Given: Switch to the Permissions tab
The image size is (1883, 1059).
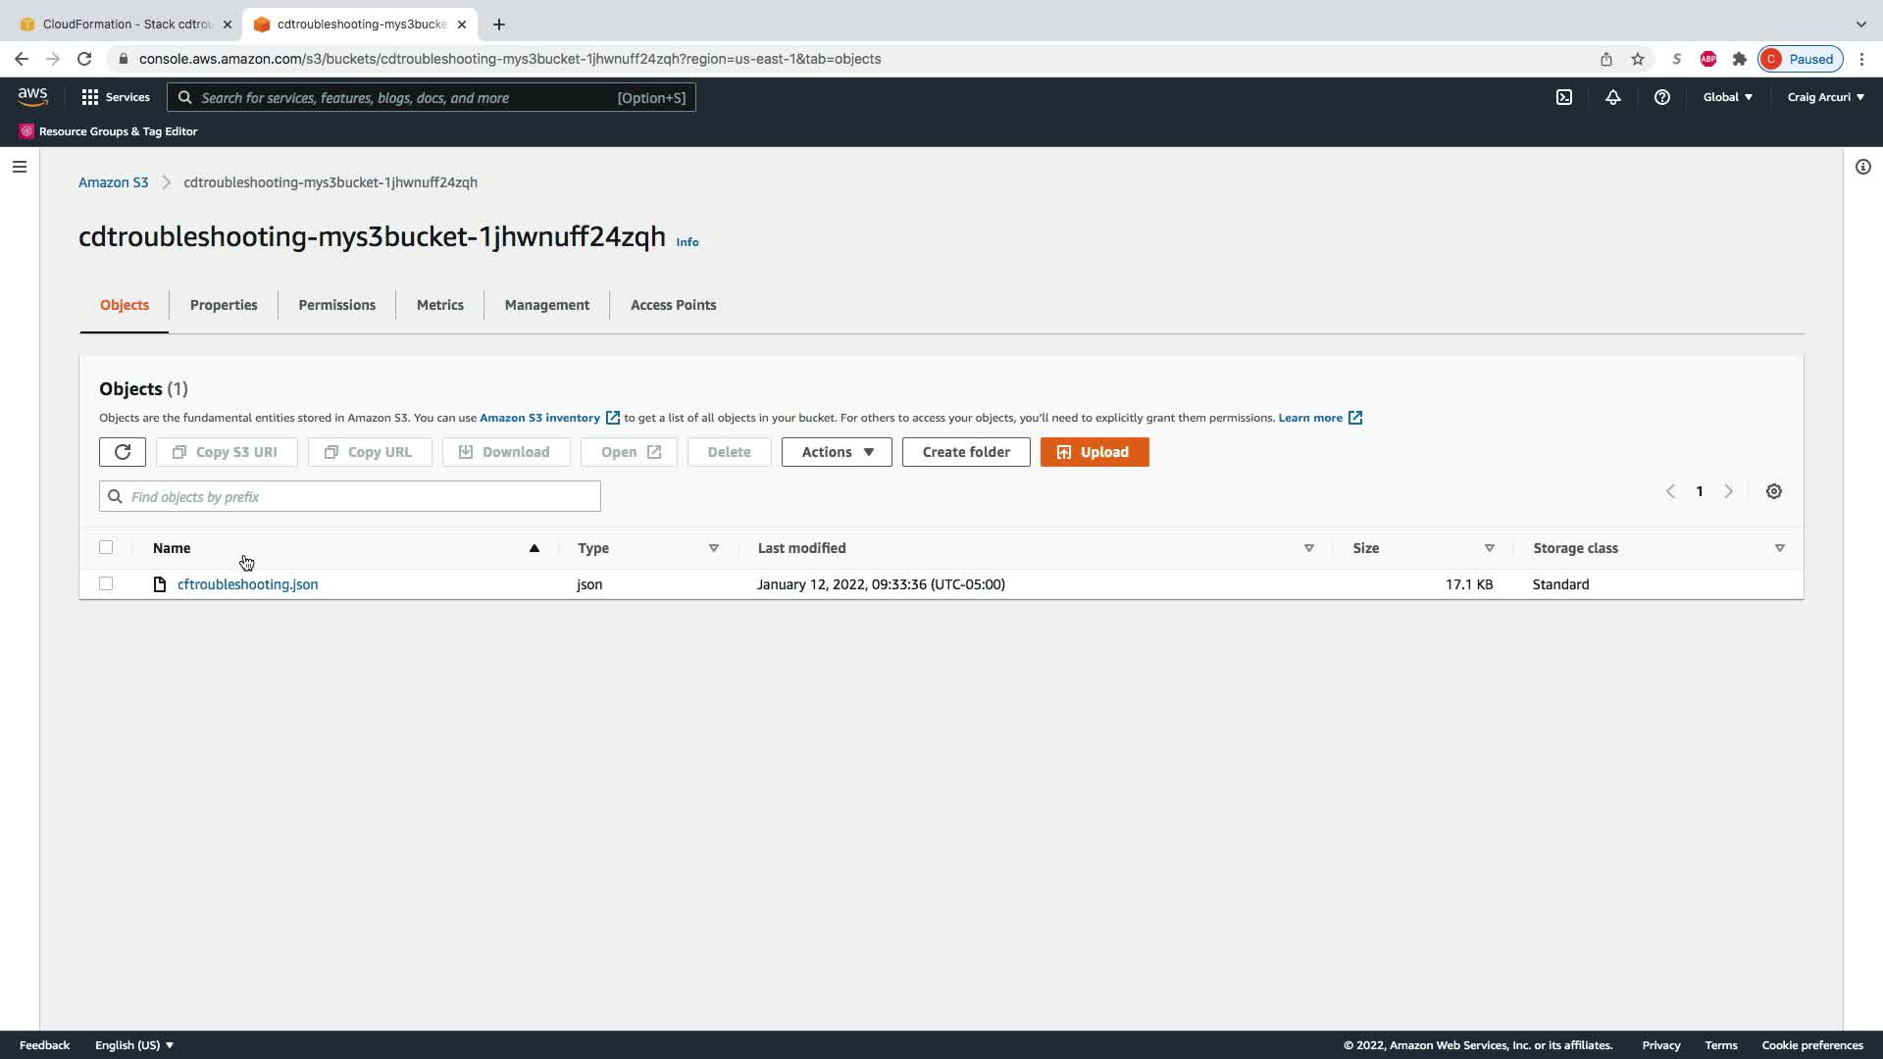Looking at the screenshot, I should [336, 305].
